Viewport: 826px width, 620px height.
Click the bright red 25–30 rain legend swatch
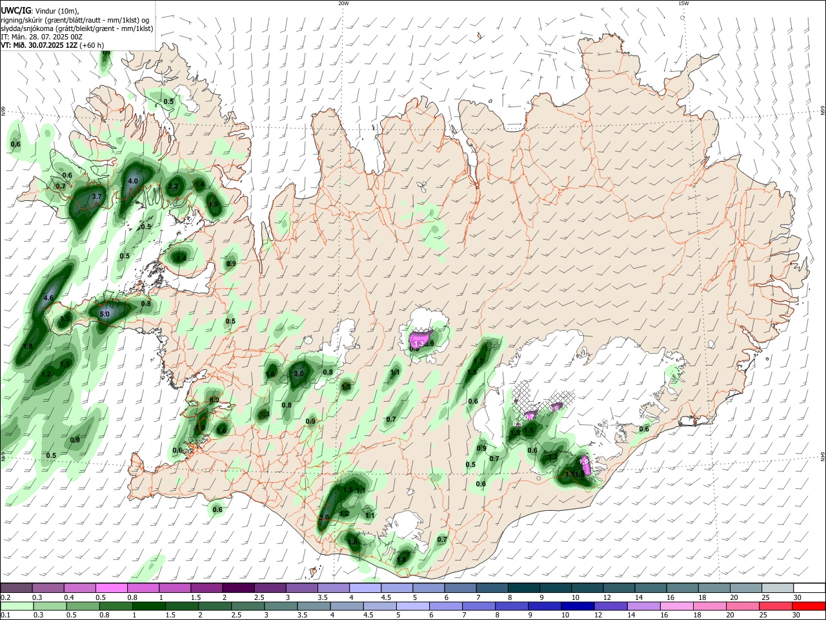(x=809, y=606)
